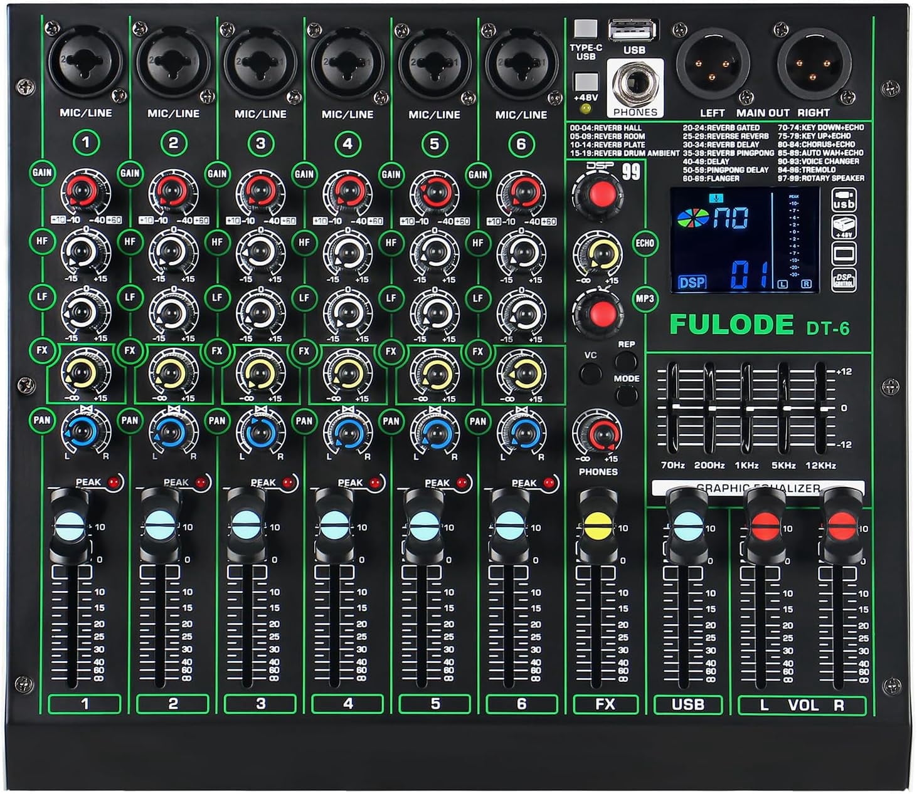Click channel 2 green numbered circle
The image size is (917, 794).
point(173,144)
